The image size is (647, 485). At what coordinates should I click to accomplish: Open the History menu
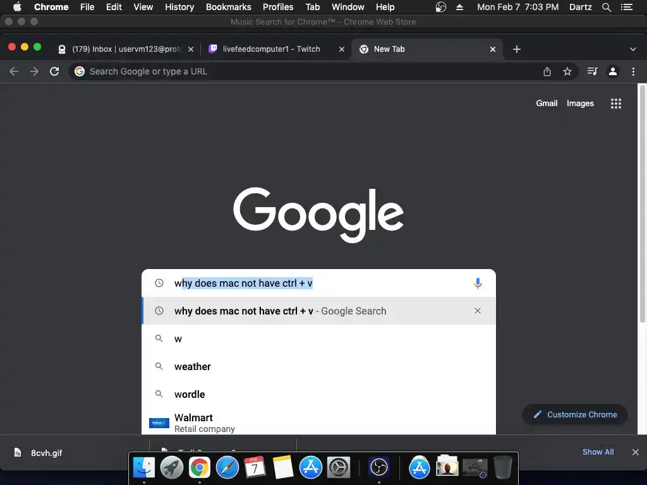click(x=179, y=7)
